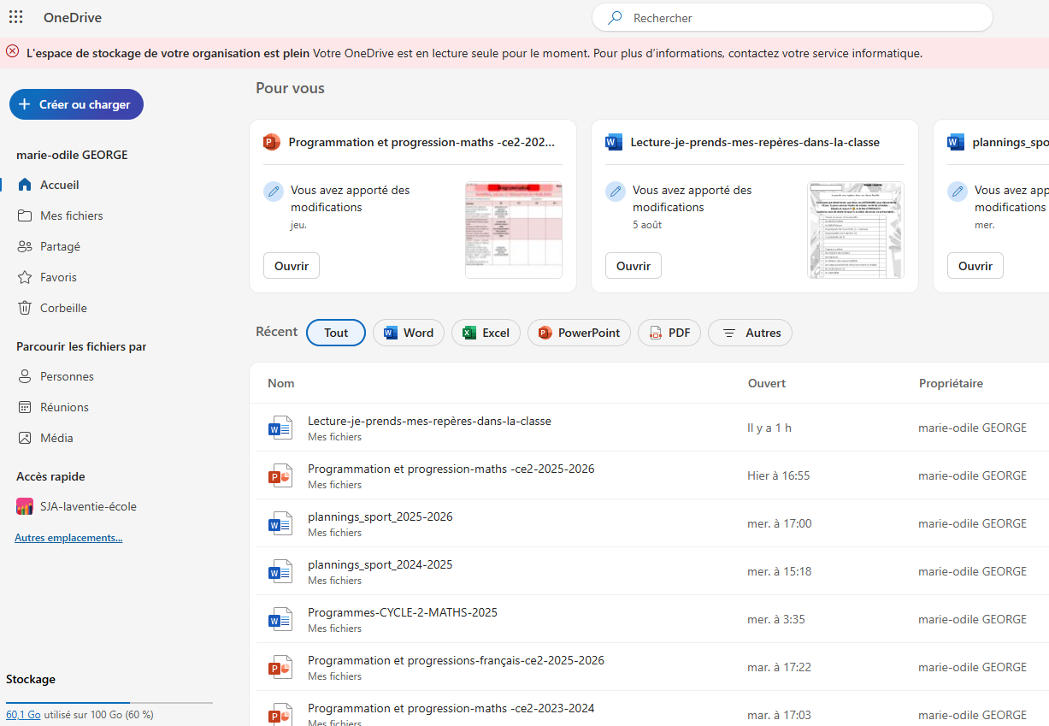Click the Word icon on Lecture-je-prends card
This screenshot has width=1049, height=726.
click(x=614, y=142)
